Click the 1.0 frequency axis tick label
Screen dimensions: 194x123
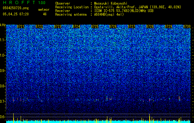[x=2, y=55]
